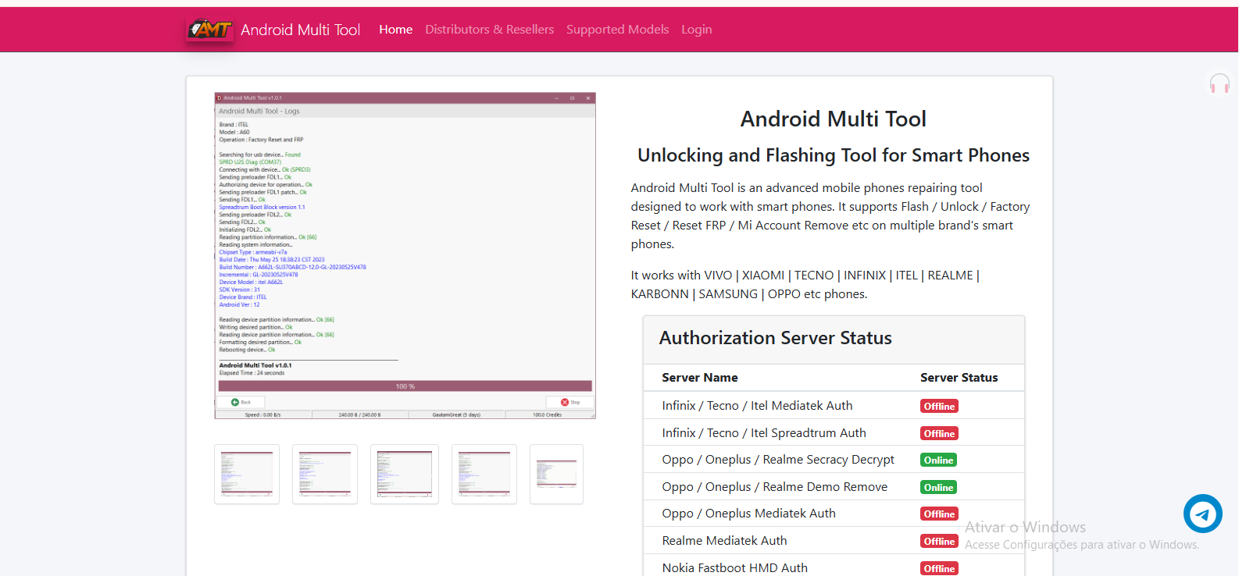Click Offline badge for Realme Mediatek Auth
Viewport: 1239px width, 576px height.
[939, 542]
